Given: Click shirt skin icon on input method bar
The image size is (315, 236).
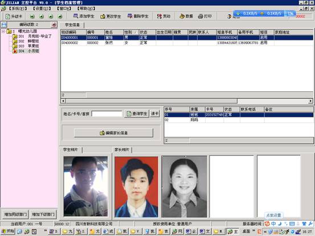Looking at the screenshot, I should (304, 223).
